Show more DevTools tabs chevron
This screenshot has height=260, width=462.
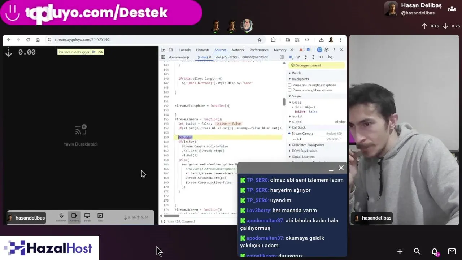point(292,50)
